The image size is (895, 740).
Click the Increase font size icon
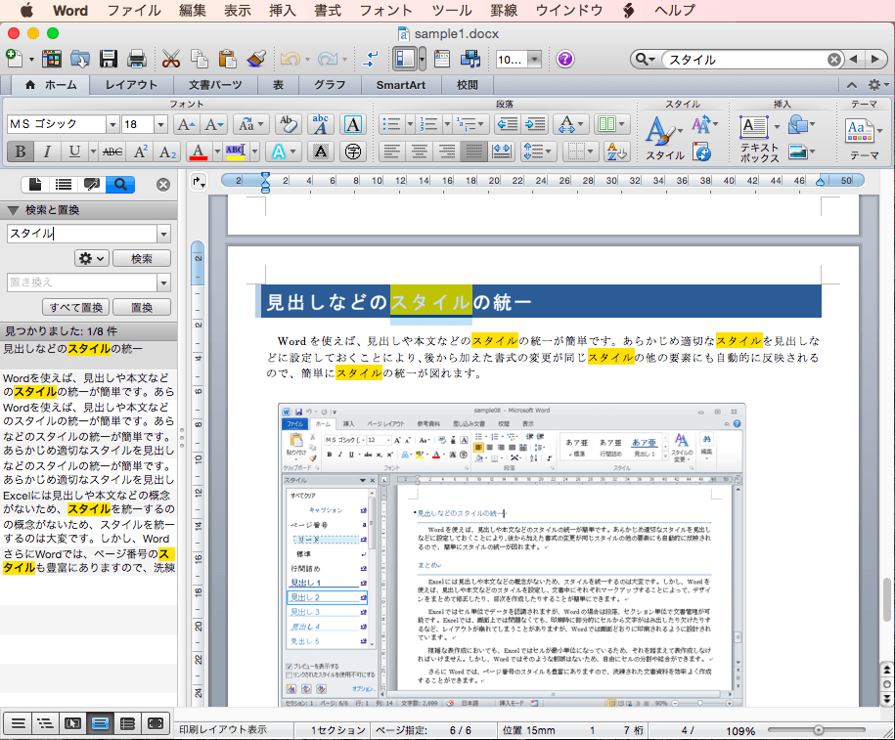click(186, 124)
